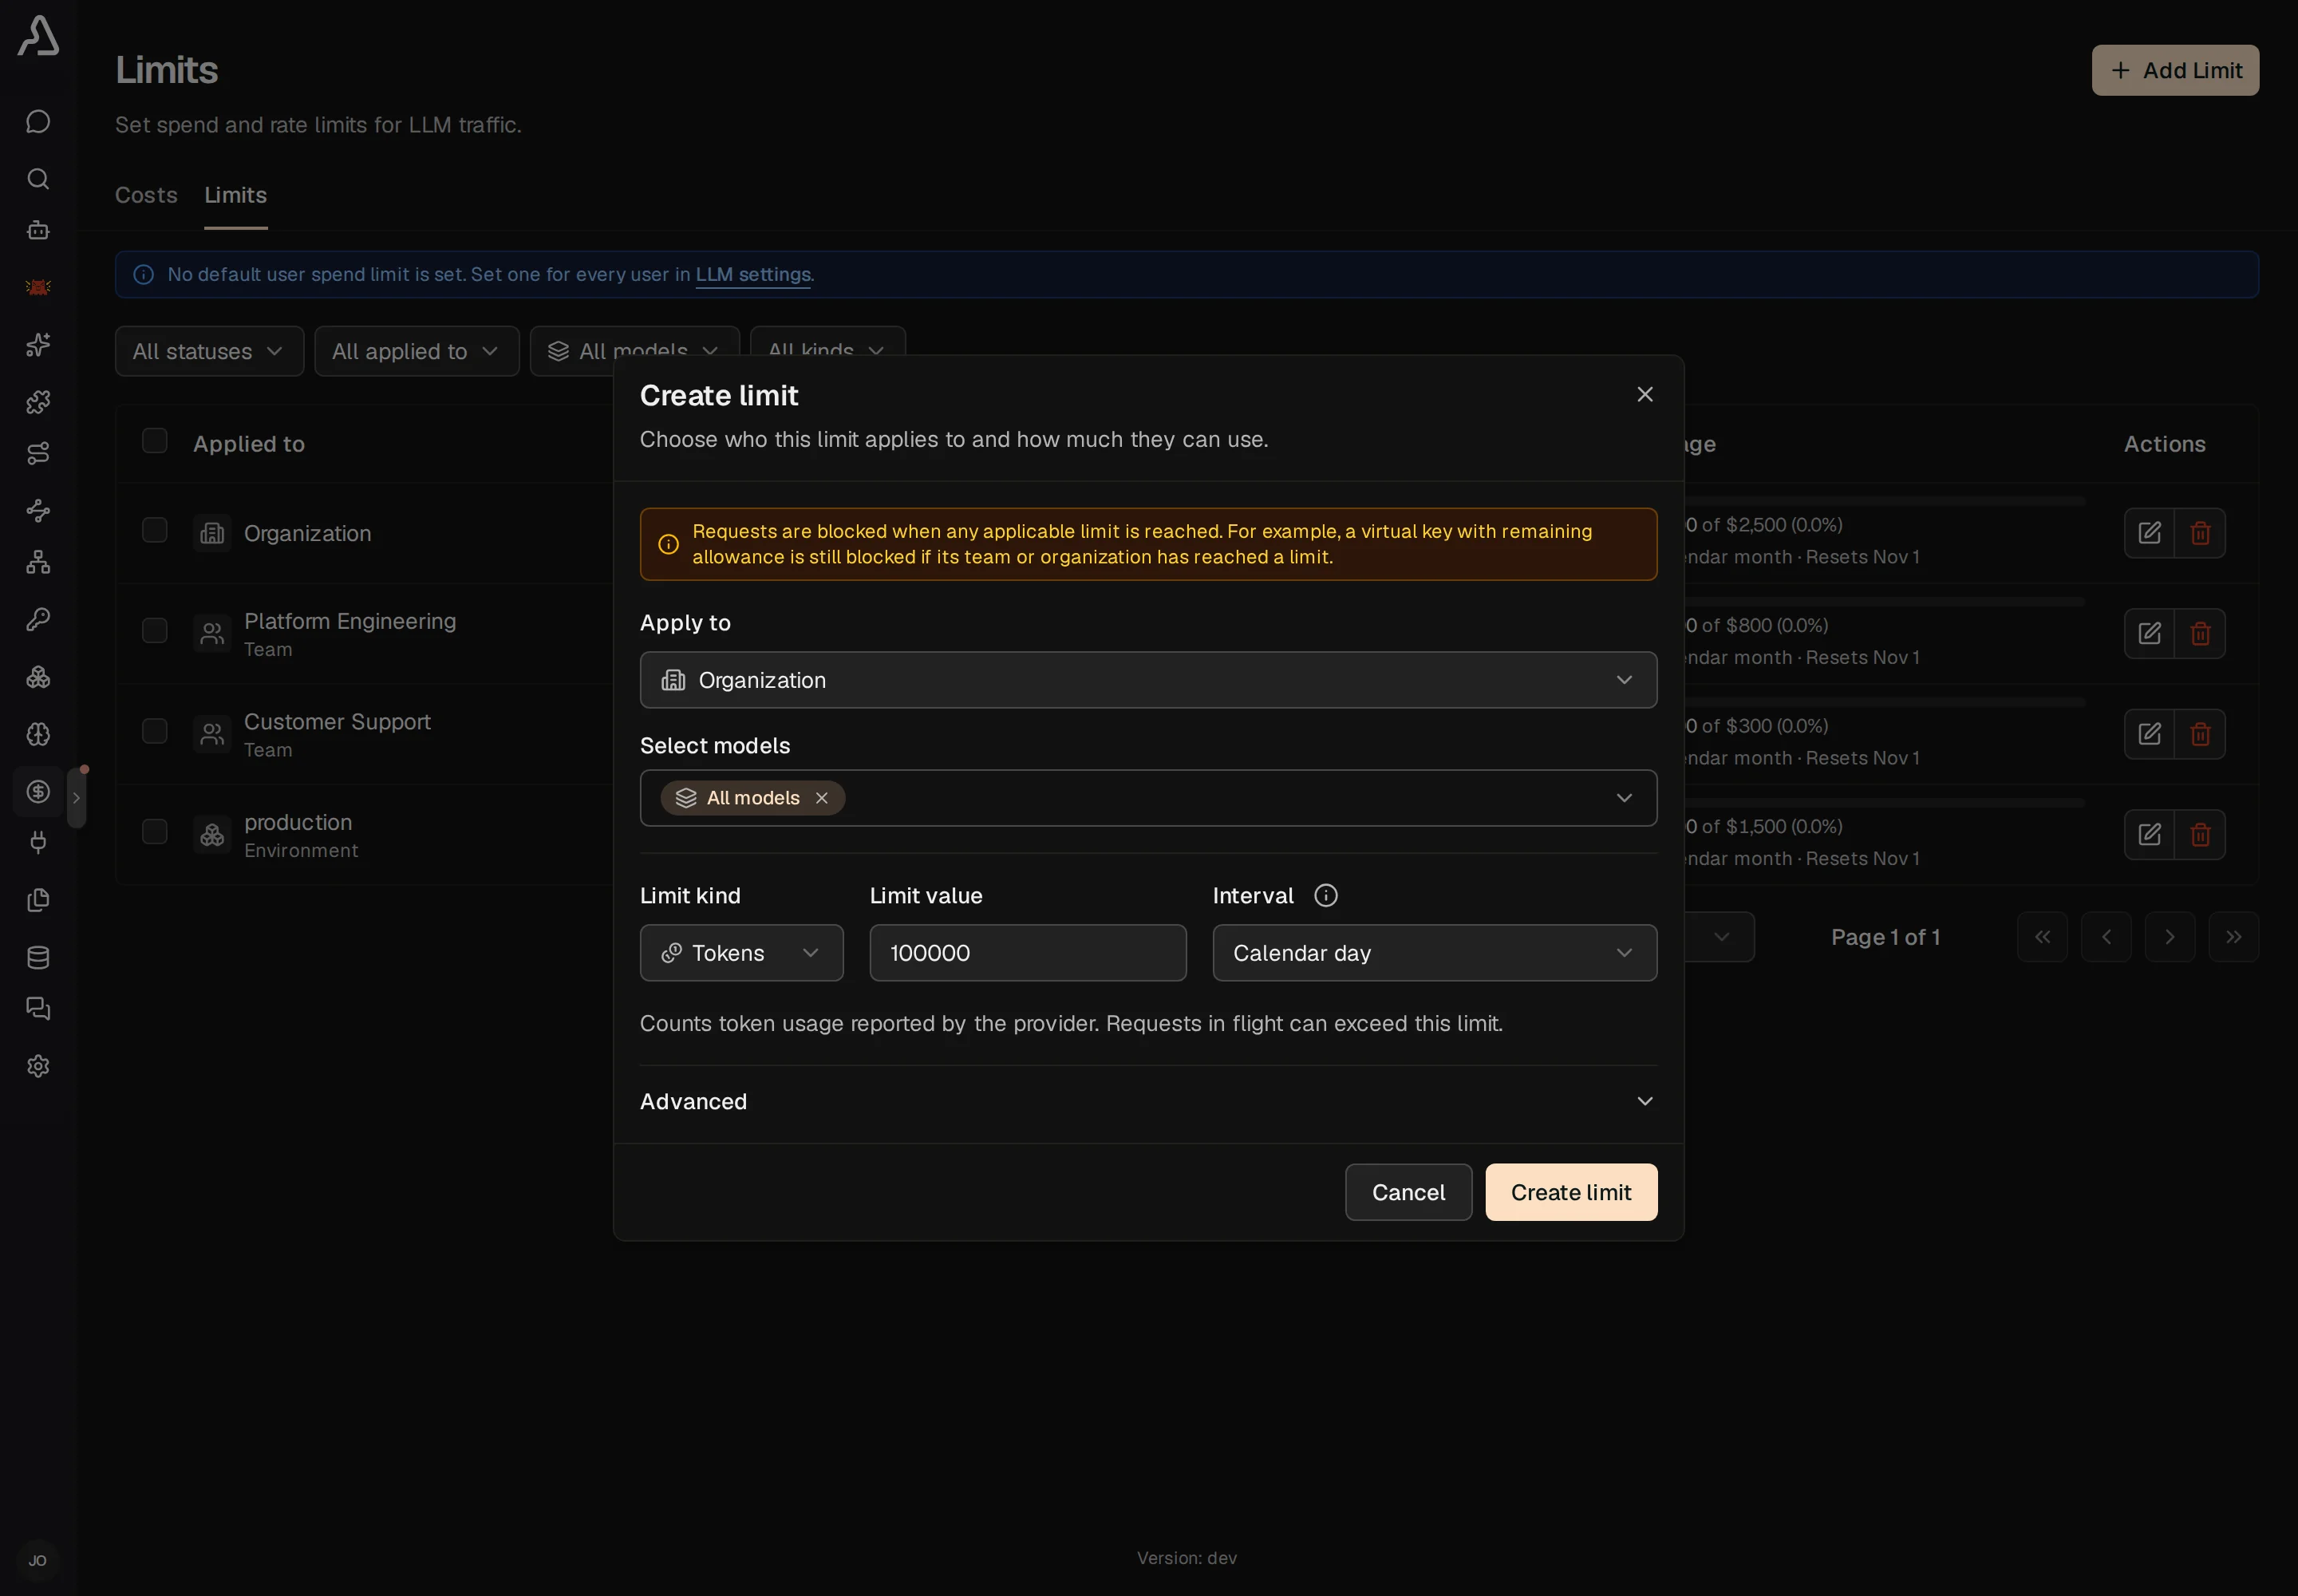Image resolution: width=2298 pixels, height=1596 pixels.
Task: Click the edit icon for Customer Support row
Action: point(2149,734)
